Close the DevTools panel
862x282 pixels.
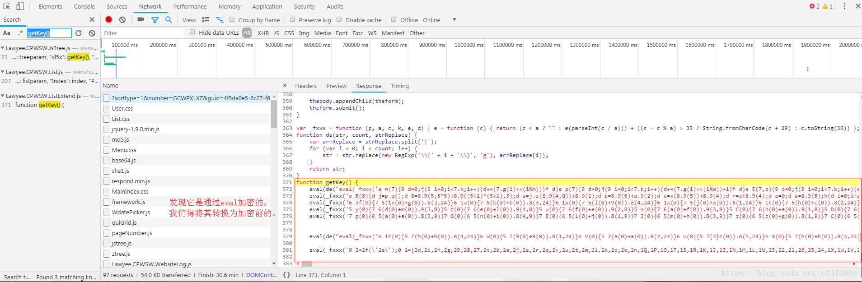858,6
